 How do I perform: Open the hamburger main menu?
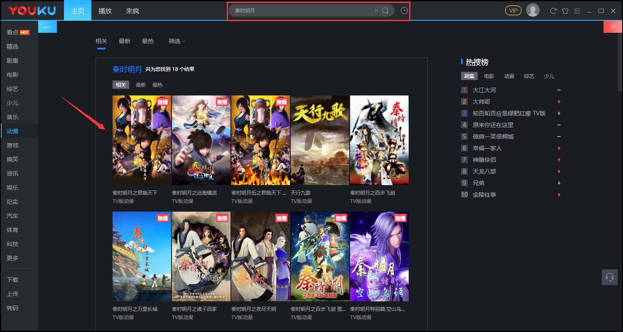coord(578,11)
